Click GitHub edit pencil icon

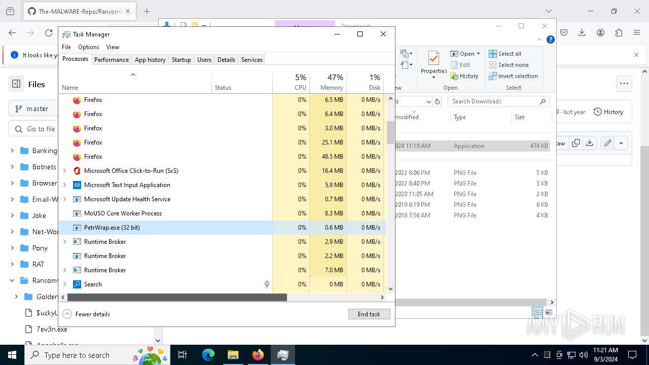pyautogui.click(x=607, y=143)
